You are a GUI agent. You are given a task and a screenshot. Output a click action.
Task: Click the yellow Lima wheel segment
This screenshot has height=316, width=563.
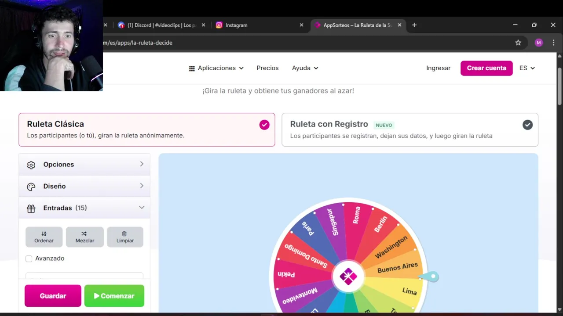pyautogui.click(x=409, y=291)
